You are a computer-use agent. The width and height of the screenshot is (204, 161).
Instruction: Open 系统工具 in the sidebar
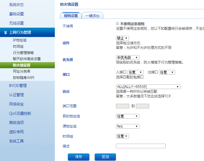pyautogui.click(x=16, y=141)
